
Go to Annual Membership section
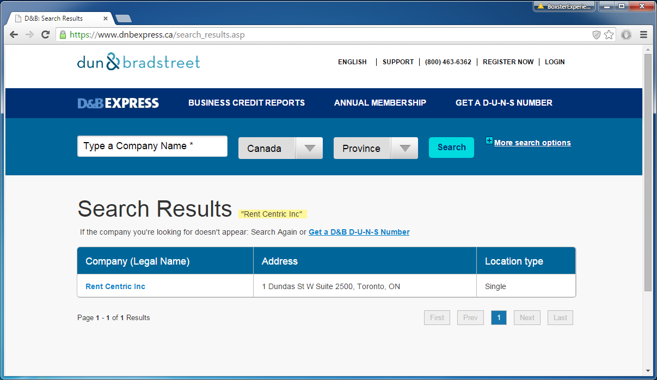pyautogui.click(x=380, y=103)
